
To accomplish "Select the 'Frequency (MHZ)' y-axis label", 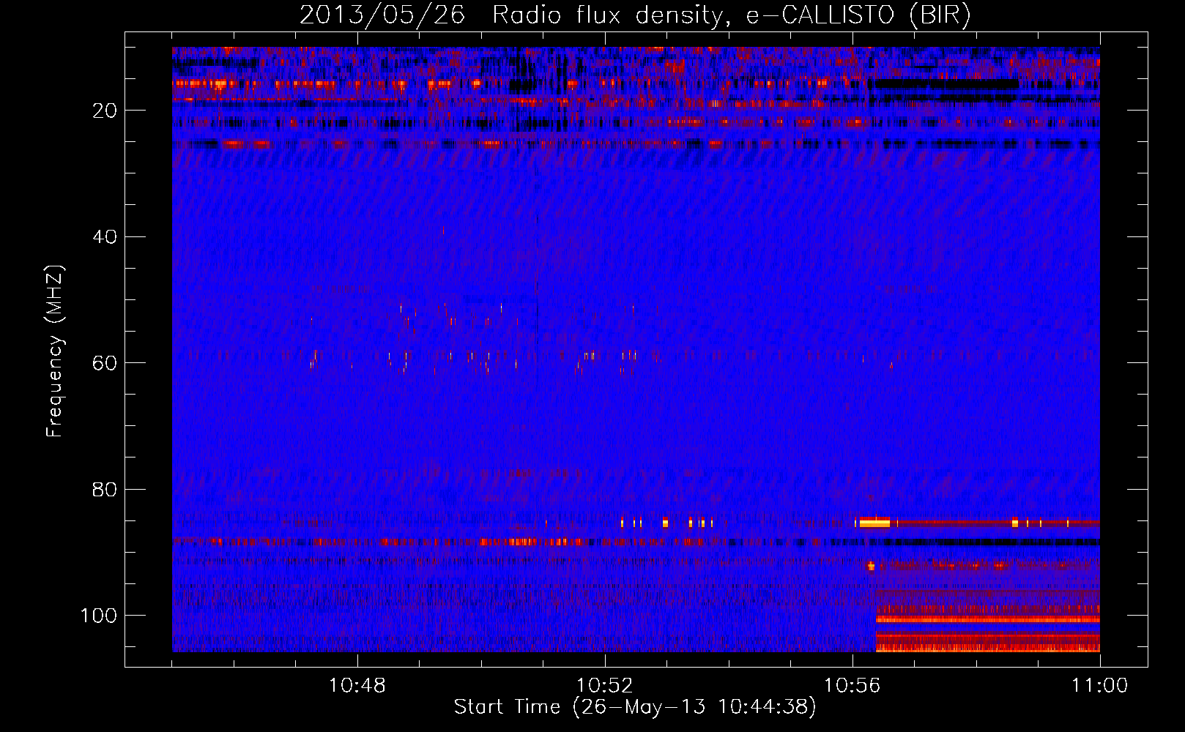I will click(56, 351).
